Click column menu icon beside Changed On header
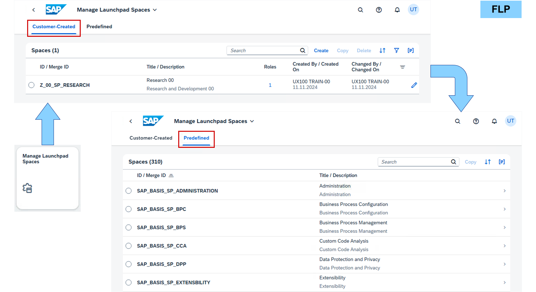This screenshot has height=292, width=536. pos(403,67)
